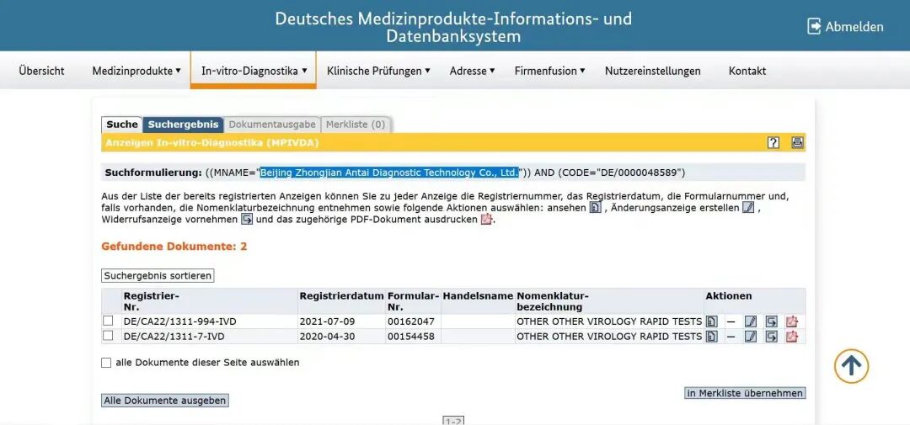Open the Kontakt page

pyautogui.click(x=747, y=71)
